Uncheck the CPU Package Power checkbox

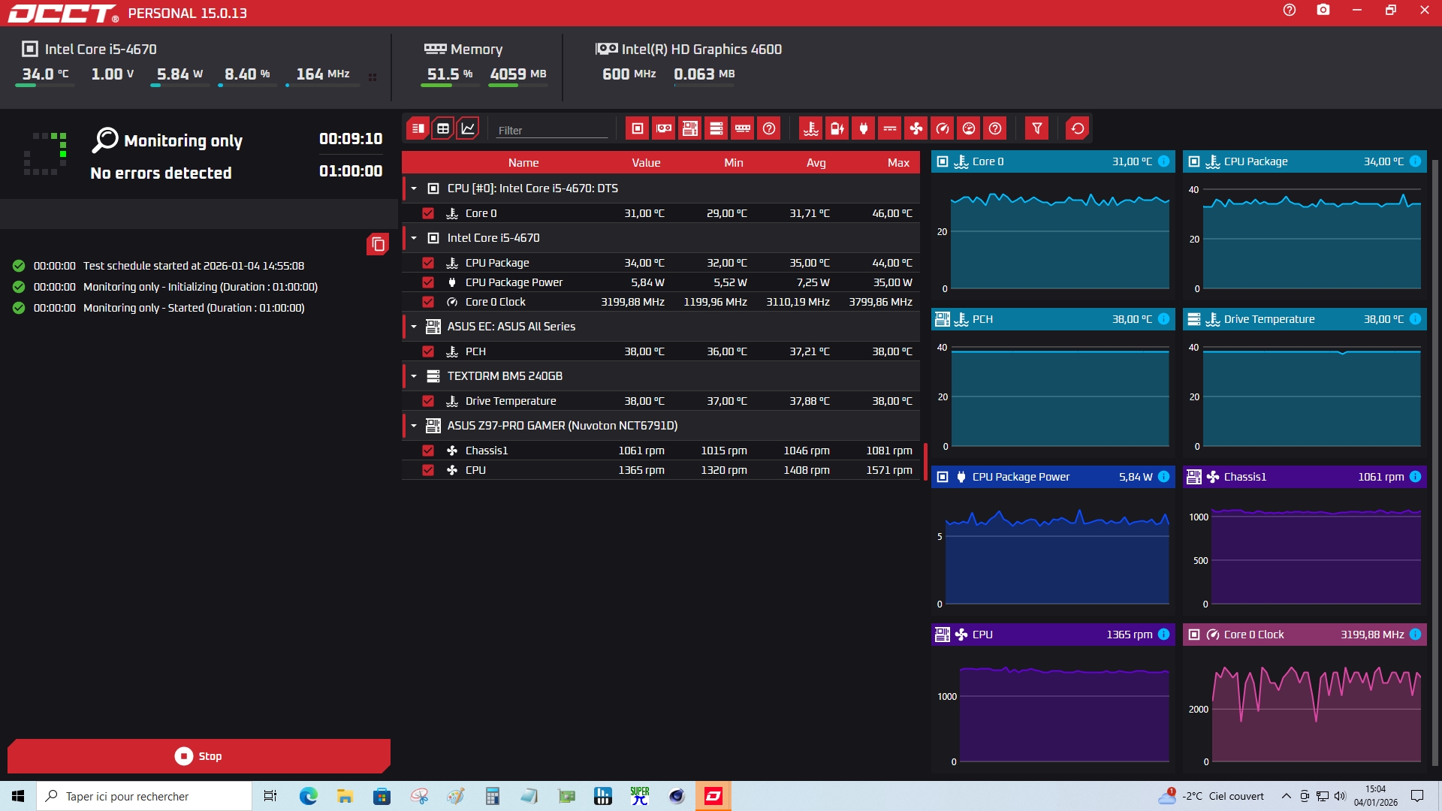point(428,282)
